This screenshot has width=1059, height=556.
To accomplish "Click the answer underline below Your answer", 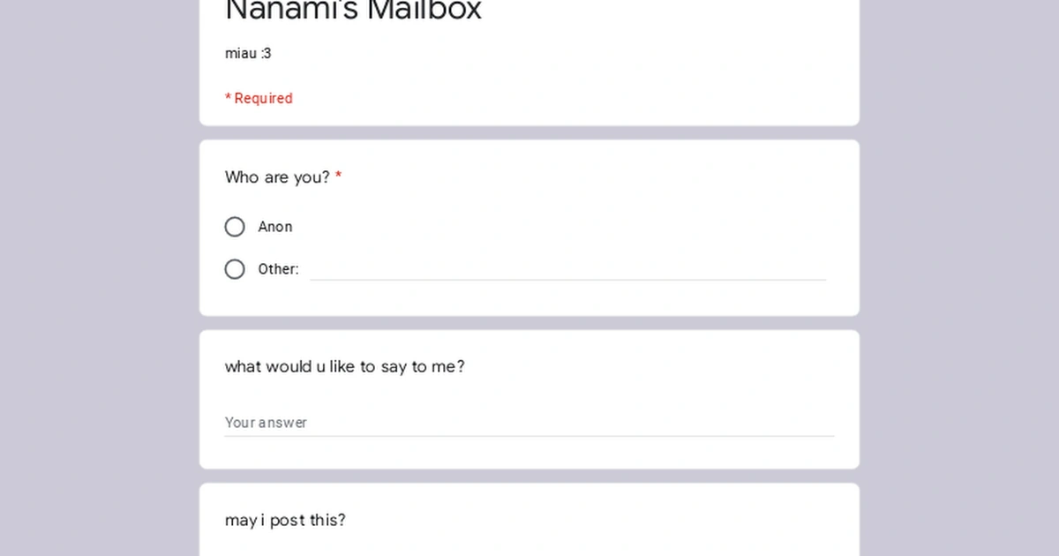I will (x=529, y=433).
